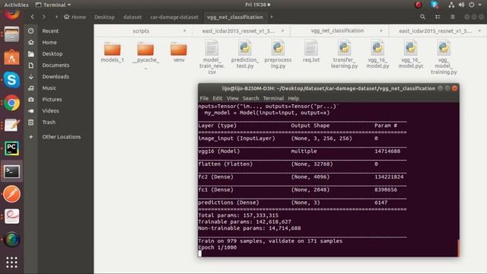Expand the Terminal app menu in top bar
This screenshot has width=487, height=274.
(x=53, y=5)
